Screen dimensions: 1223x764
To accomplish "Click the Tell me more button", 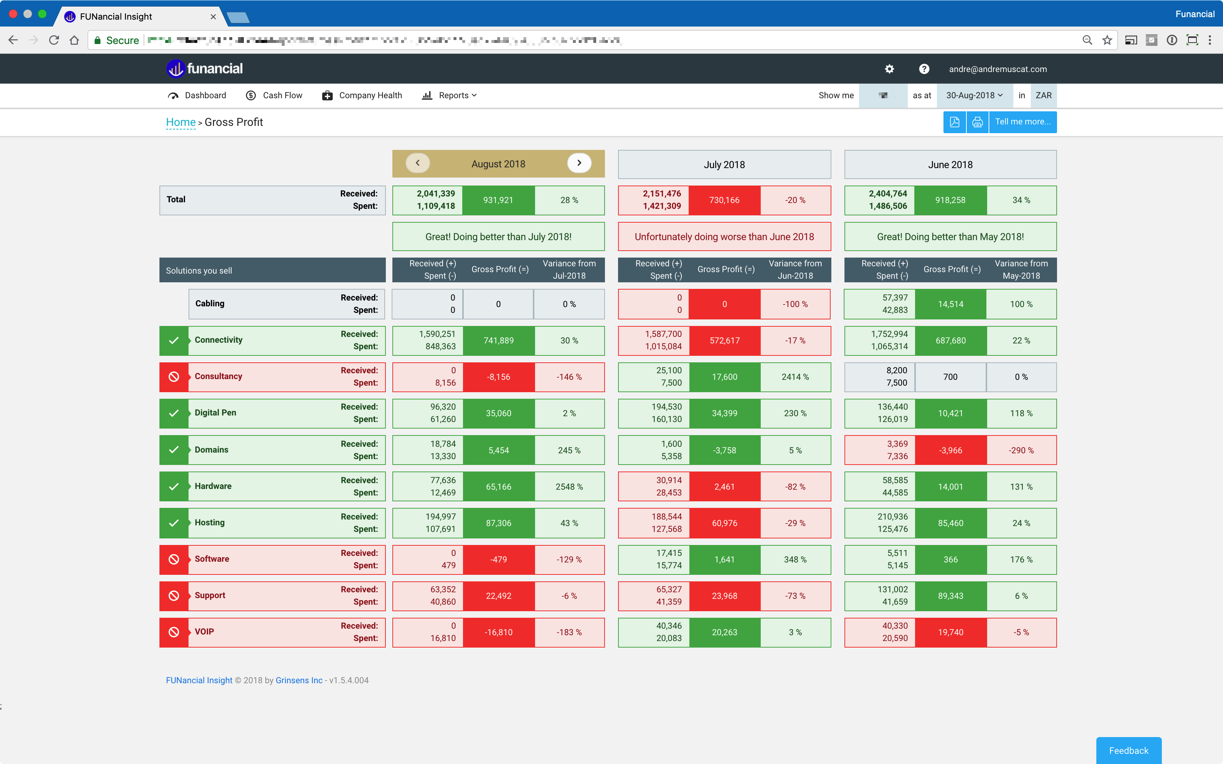I will [x=1022, y=122].
